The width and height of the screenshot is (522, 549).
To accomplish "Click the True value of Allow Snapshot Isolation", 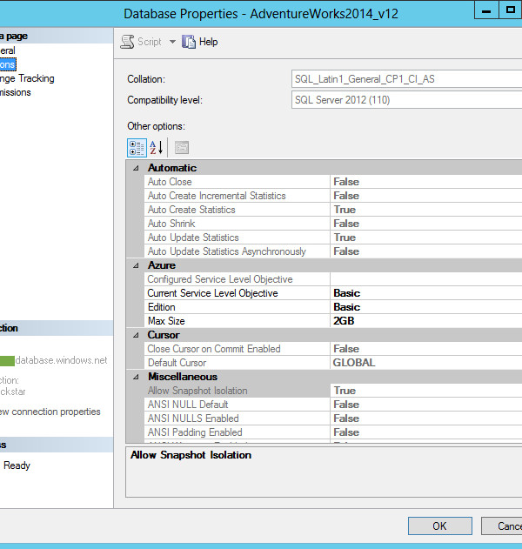I will [x=345, y=391].
